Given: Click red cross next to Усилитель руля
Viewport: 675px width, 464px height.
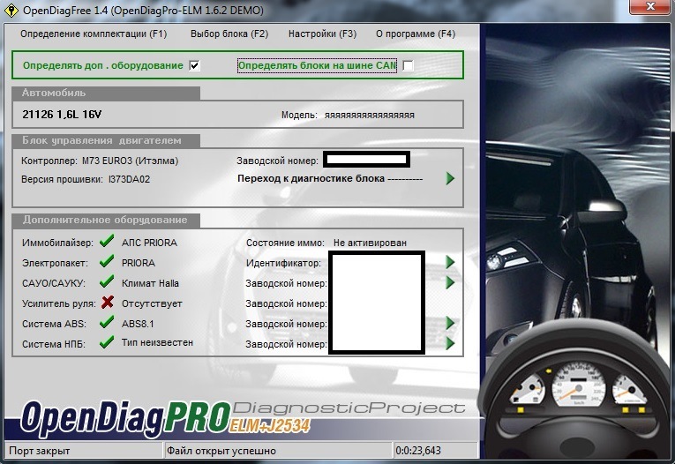Looking at the screenshot, I should (107, 303).
